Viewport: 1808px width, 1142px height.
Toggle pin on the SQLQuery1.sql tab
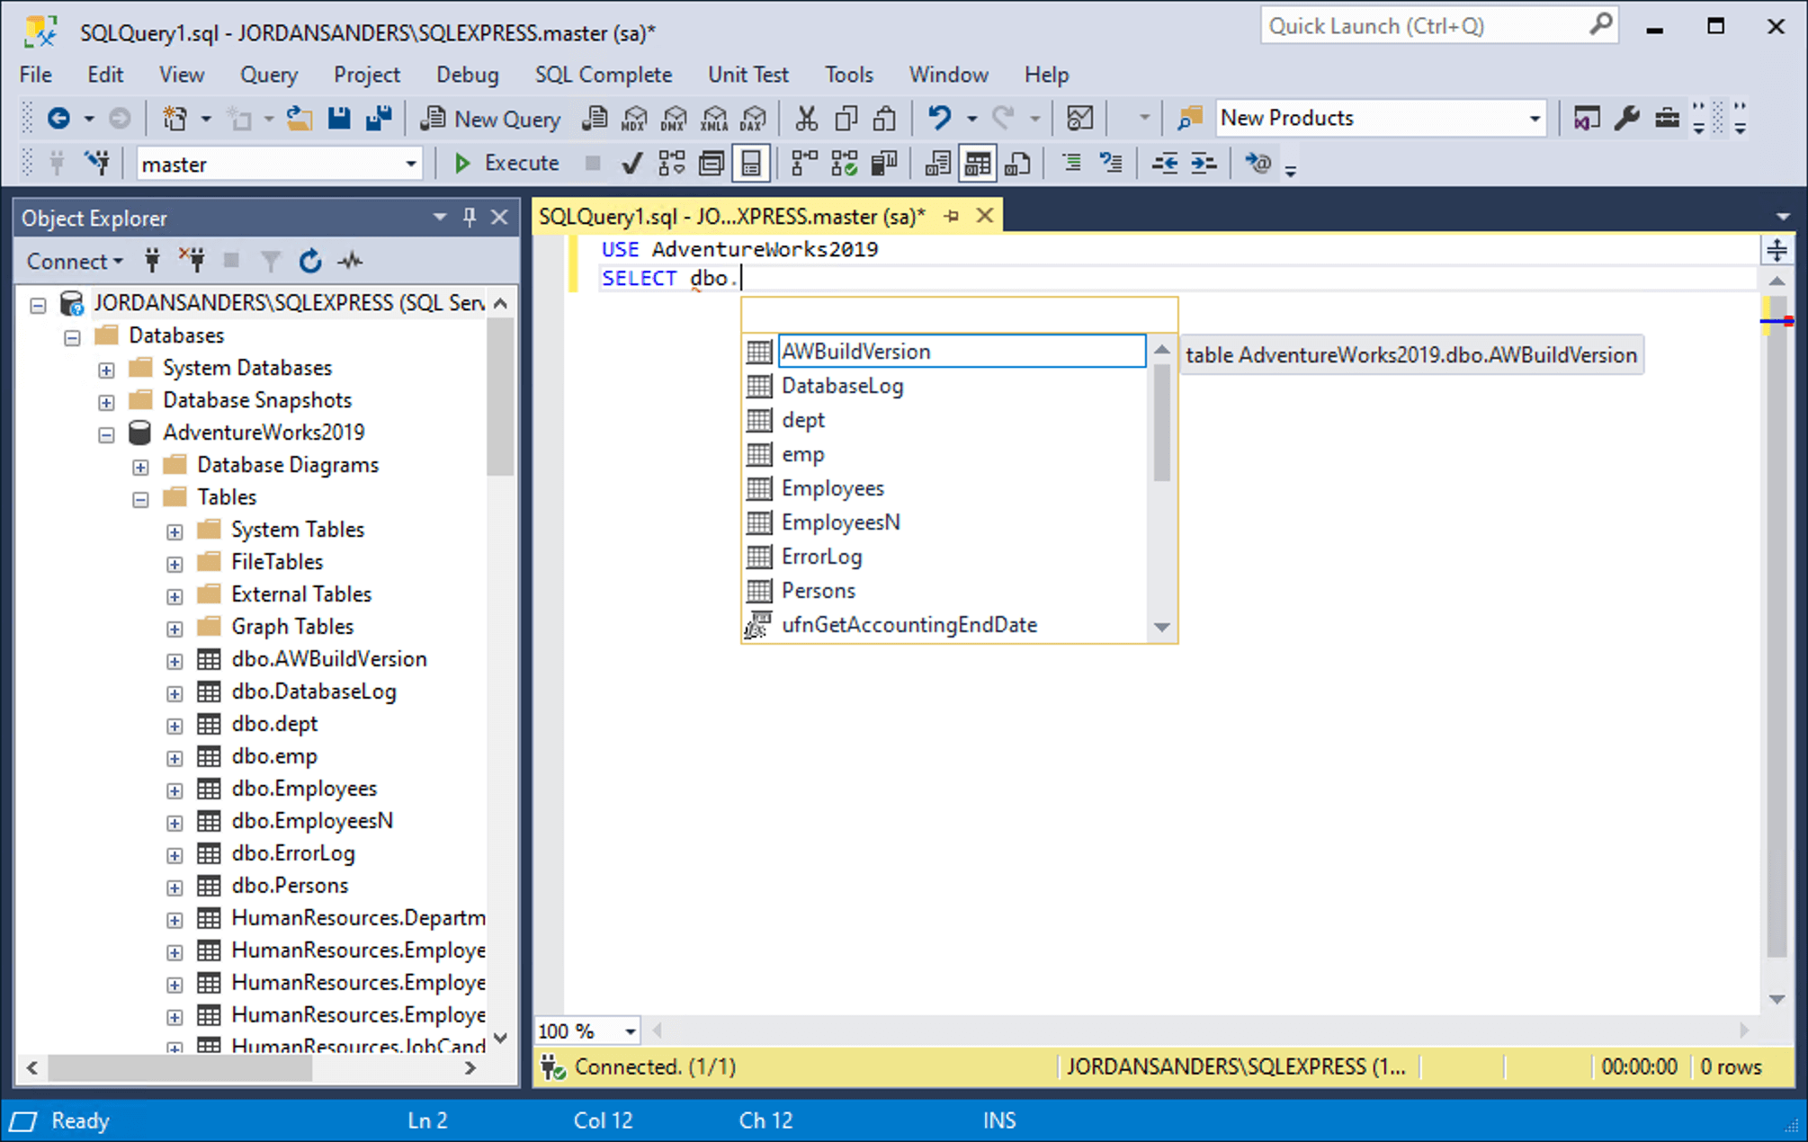952,217
